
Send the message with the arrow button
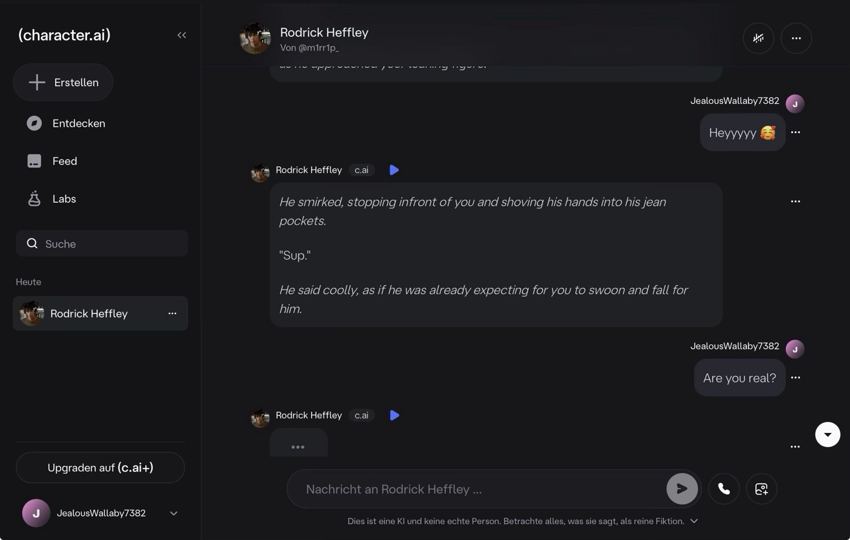pos(682,489)
